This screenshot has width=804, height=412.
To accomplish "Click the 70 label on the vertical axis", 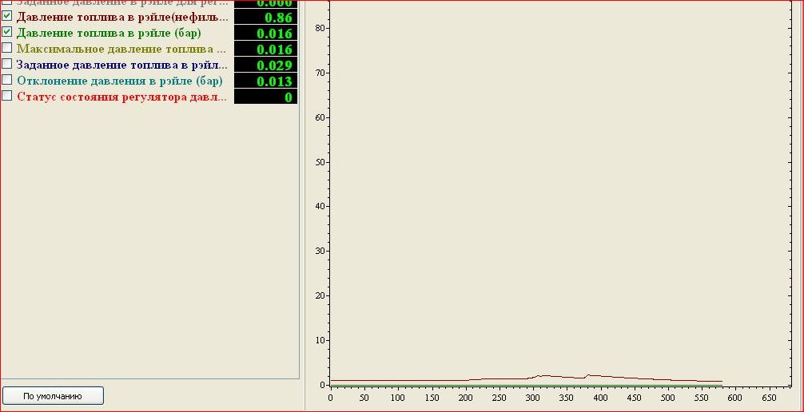I will (320, 73).
